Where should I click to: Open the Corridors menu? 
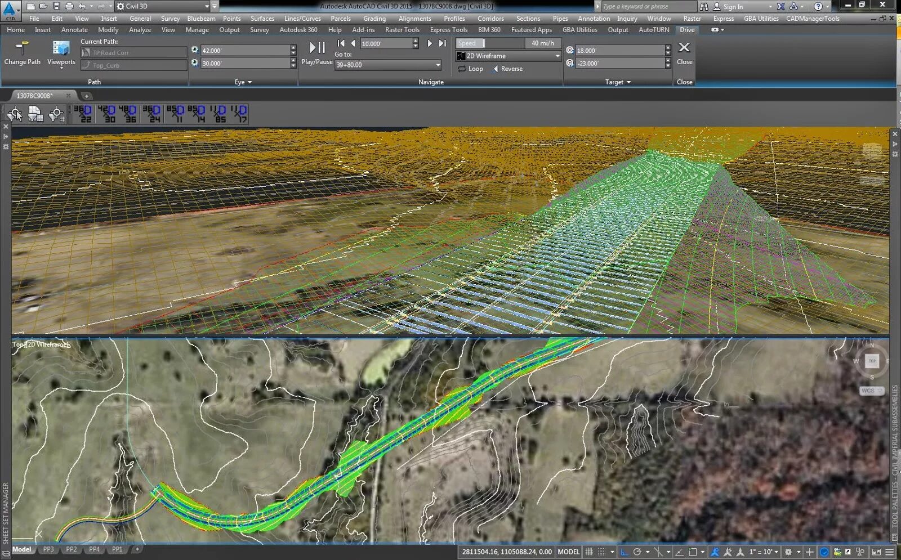pos(490,19)
